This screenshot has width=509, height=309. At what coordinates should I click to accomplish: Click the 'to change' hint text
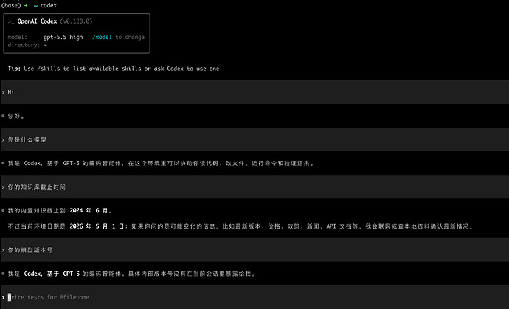point(130,38)
